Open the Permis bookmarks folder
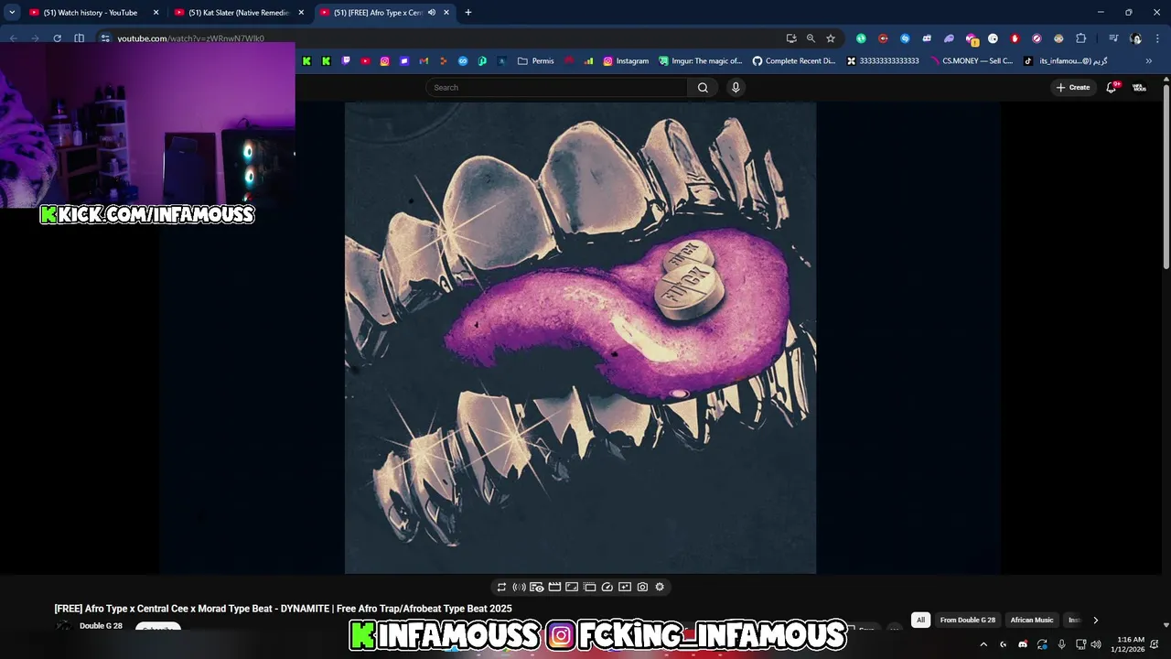Viewport: 1171px width, 659px height. coord(536,61)
